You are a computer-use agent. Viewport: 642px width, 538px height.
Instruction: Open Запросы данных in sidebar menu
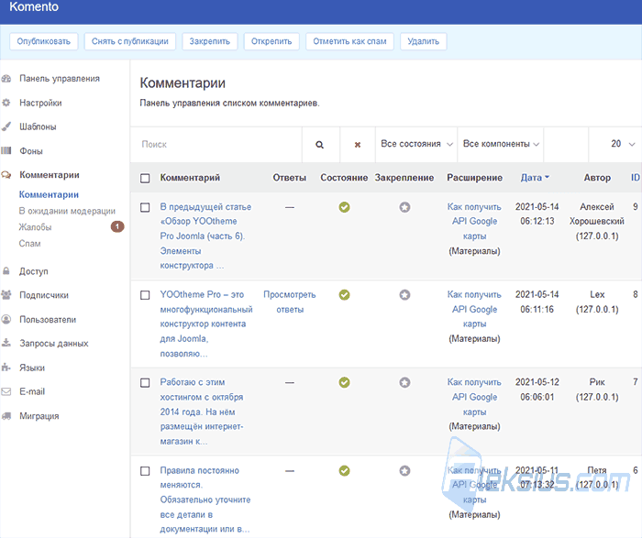point(53,344)
